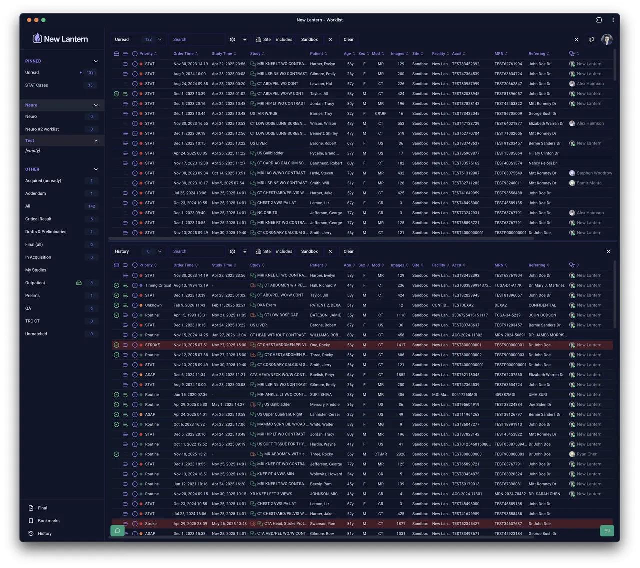Clear filters in the Unread panel

click(349, 39)
